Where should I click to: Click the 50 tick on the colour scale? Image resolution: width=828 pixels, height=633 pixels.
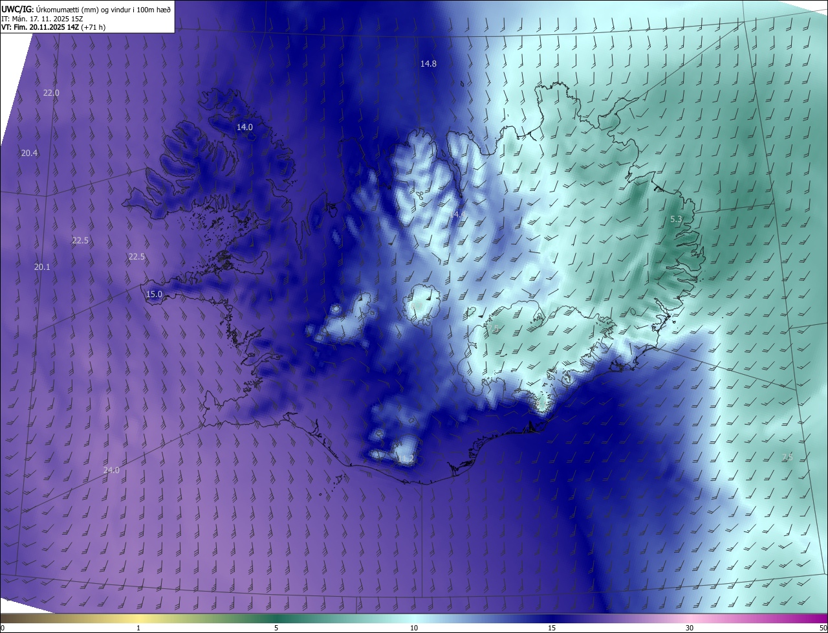[822, 628]
